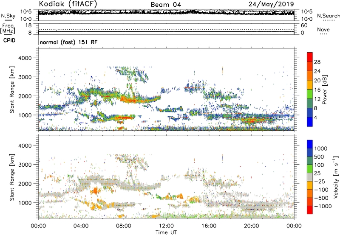340x235 pixels.
Task: Click the dotted line sample under Nave
Action: pos(324,34)
